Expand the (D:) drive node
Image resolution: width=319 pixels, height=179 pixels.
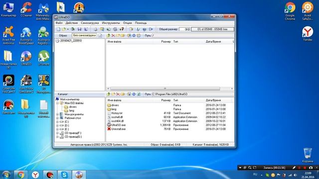(58, 126)
